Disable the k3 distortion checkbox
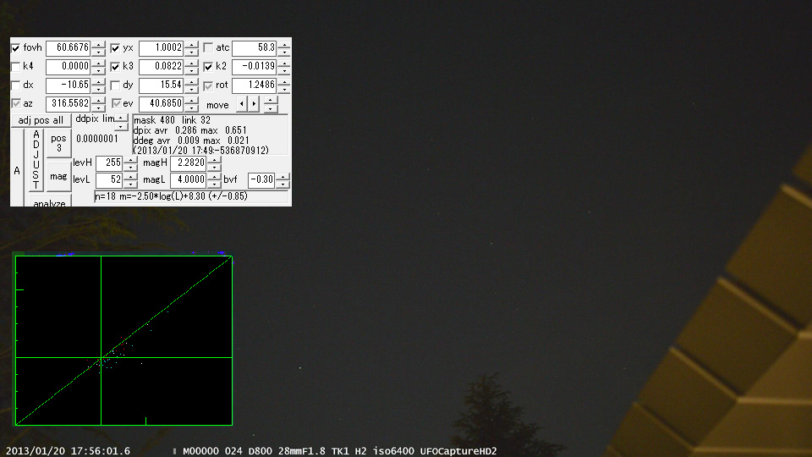 pos(116,66)
